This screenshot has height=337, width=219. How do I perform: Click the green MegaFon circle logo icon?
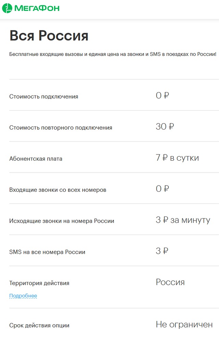click(x=7, y=8)
